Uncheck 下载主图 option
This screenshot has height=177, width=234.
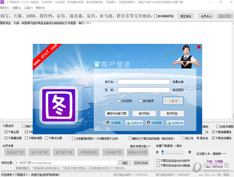click(6, 132)
